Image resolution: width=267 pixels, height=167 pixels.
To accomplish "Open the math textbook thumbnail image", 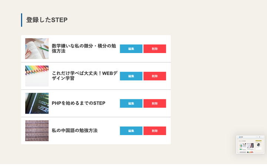I will click(37, 49).
